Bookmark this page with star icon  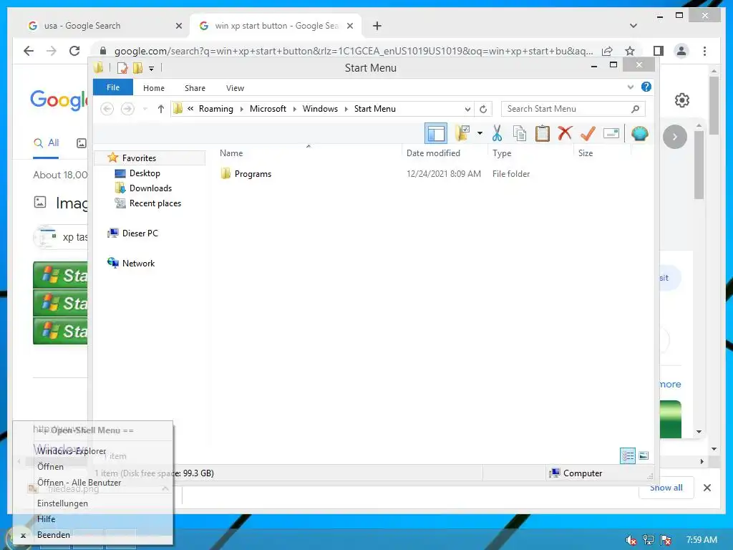pos(630,51)
